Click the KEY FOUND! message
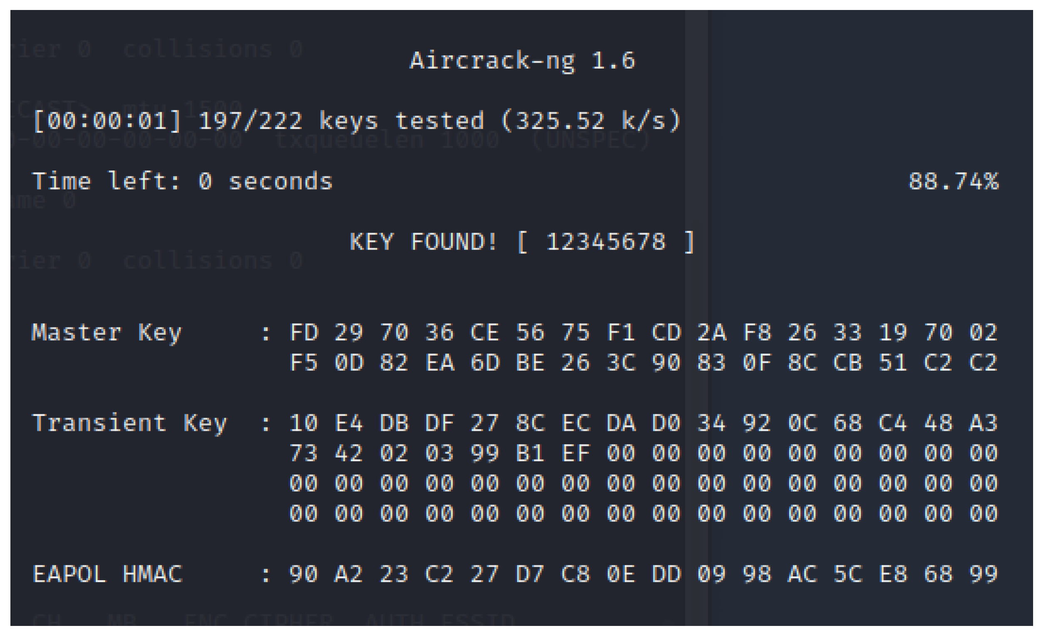 (424, 242)
